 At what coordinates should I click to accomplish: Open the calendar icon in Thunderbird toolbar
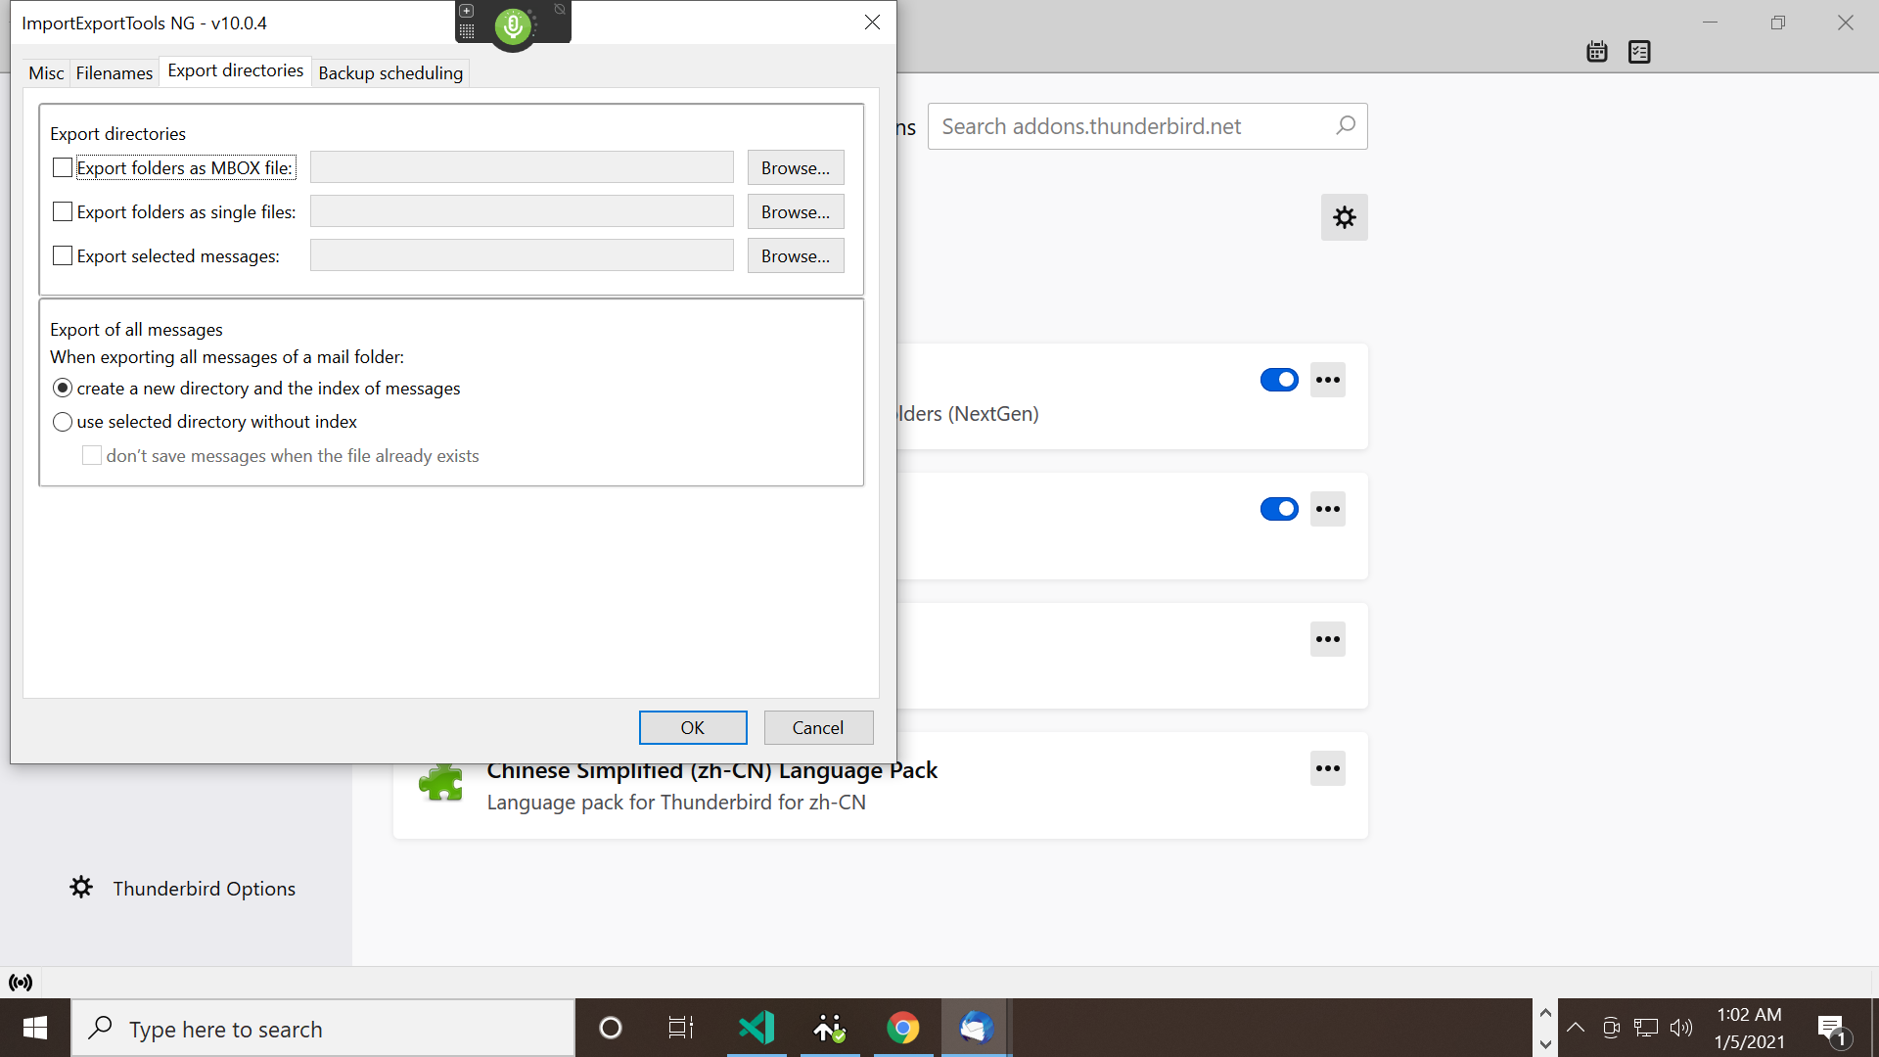[1597, 52]
